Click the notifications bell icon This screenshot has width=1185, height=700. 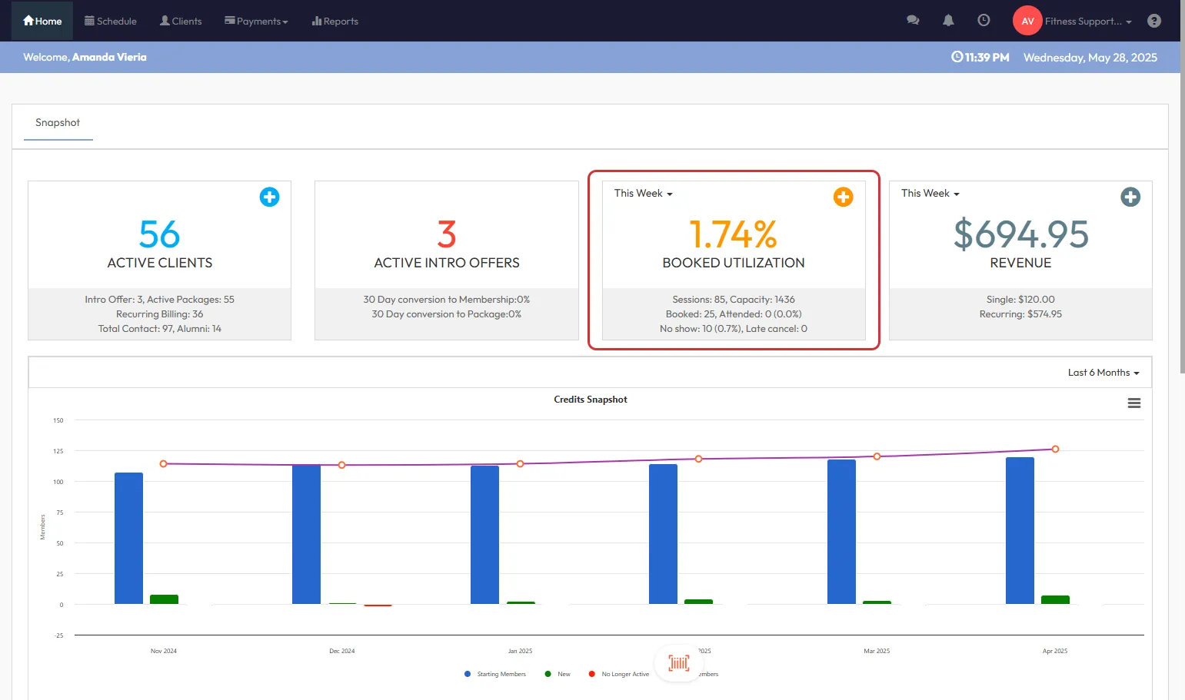click(x=948, y=21)
